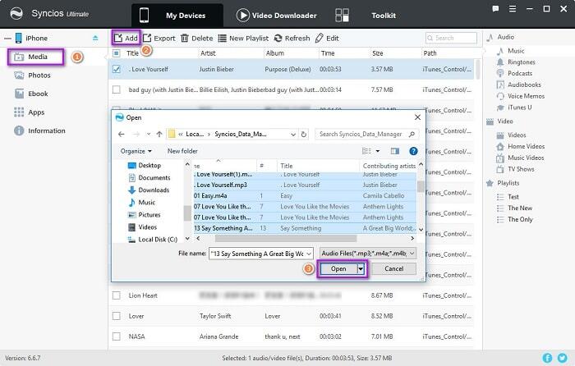
Task: Click the eject icon next to iPhone
Action: [x=94, y=38]
